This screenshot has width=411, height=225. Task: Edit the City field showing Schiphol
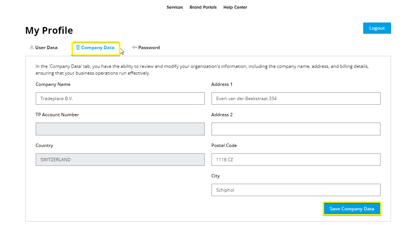(x=296, y=190)
